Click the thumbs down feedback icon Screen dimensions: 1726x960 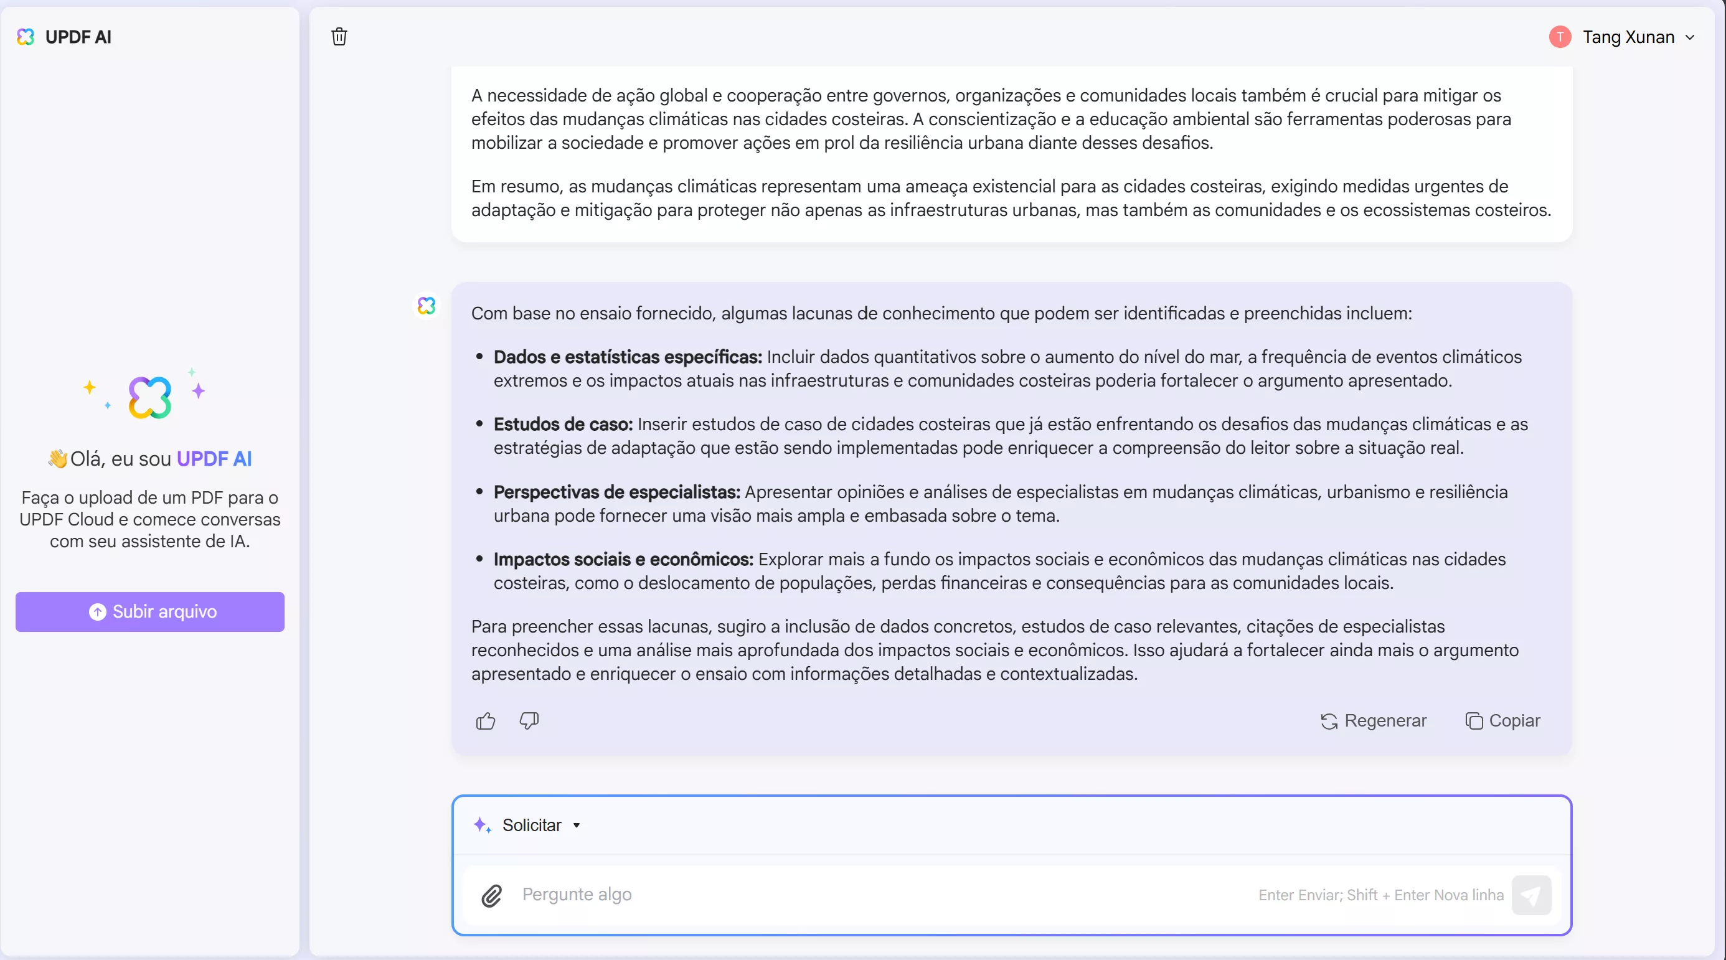coord(529,721)
